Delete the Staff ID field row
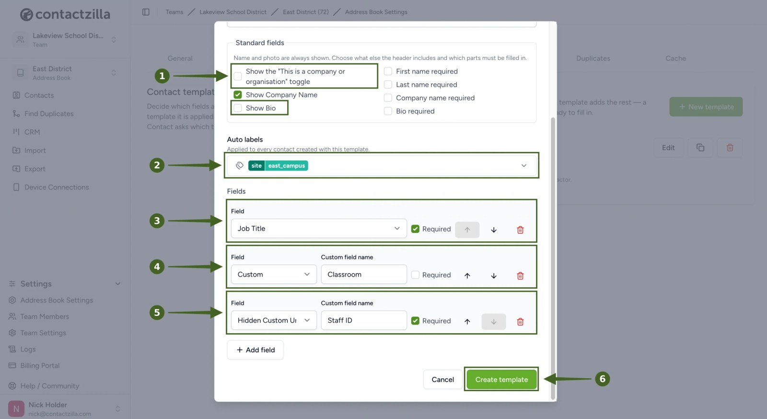The image size is (767, 419). [520, 322]
